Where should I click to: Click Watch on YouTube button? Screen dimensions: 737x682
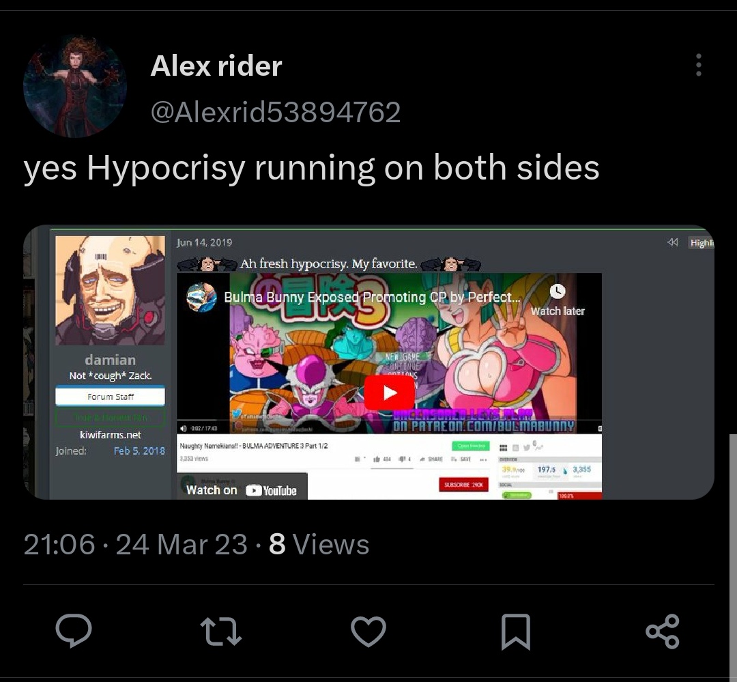[242, 490]
